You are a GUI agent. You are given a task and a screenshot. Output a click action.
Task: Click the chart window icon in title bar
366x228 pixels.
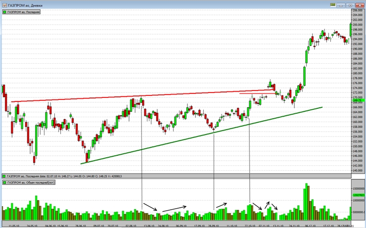click(x=4, y=4)
